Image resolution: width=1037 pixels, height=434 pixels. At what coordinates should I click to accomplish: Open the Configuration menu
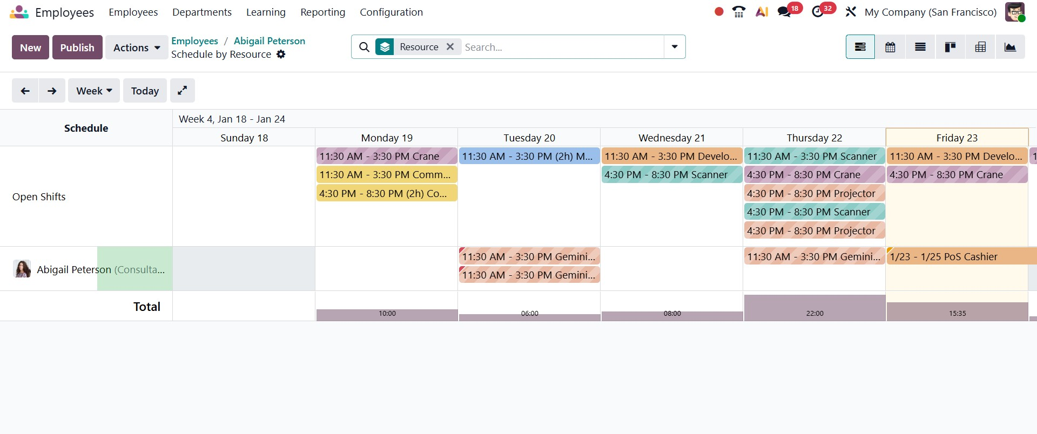coord(391,12)
